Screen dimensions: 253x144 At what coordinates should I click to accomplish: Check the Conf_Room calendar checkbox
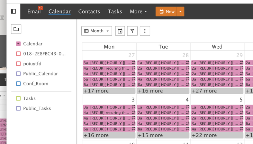18,84
